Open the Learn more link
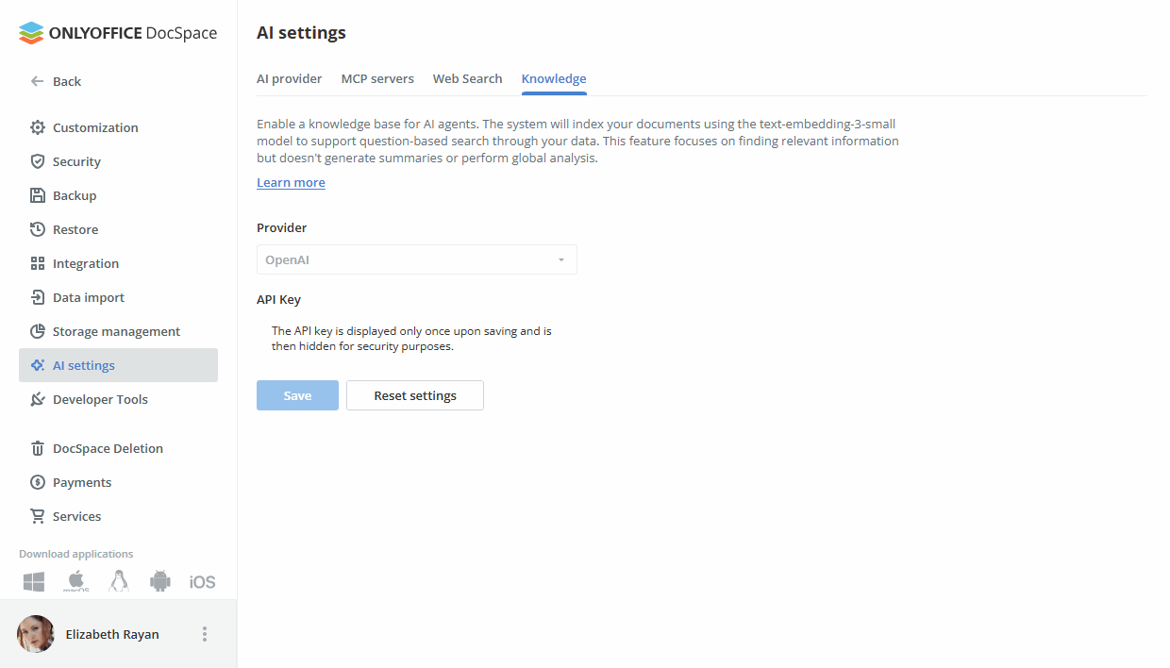 point(291,182)
